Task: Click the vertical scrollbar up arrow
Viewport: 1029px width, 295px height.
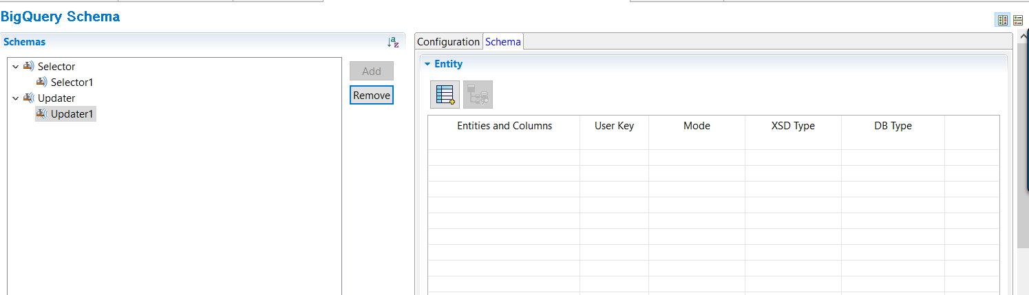Action: click(1023, 37)
